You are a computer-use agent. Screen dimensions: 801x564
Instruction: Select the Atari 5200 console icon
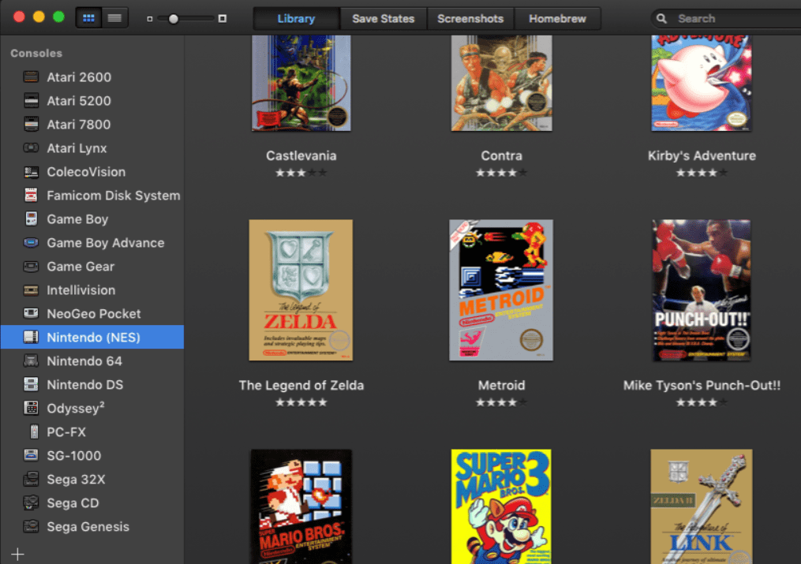[31, 100]
